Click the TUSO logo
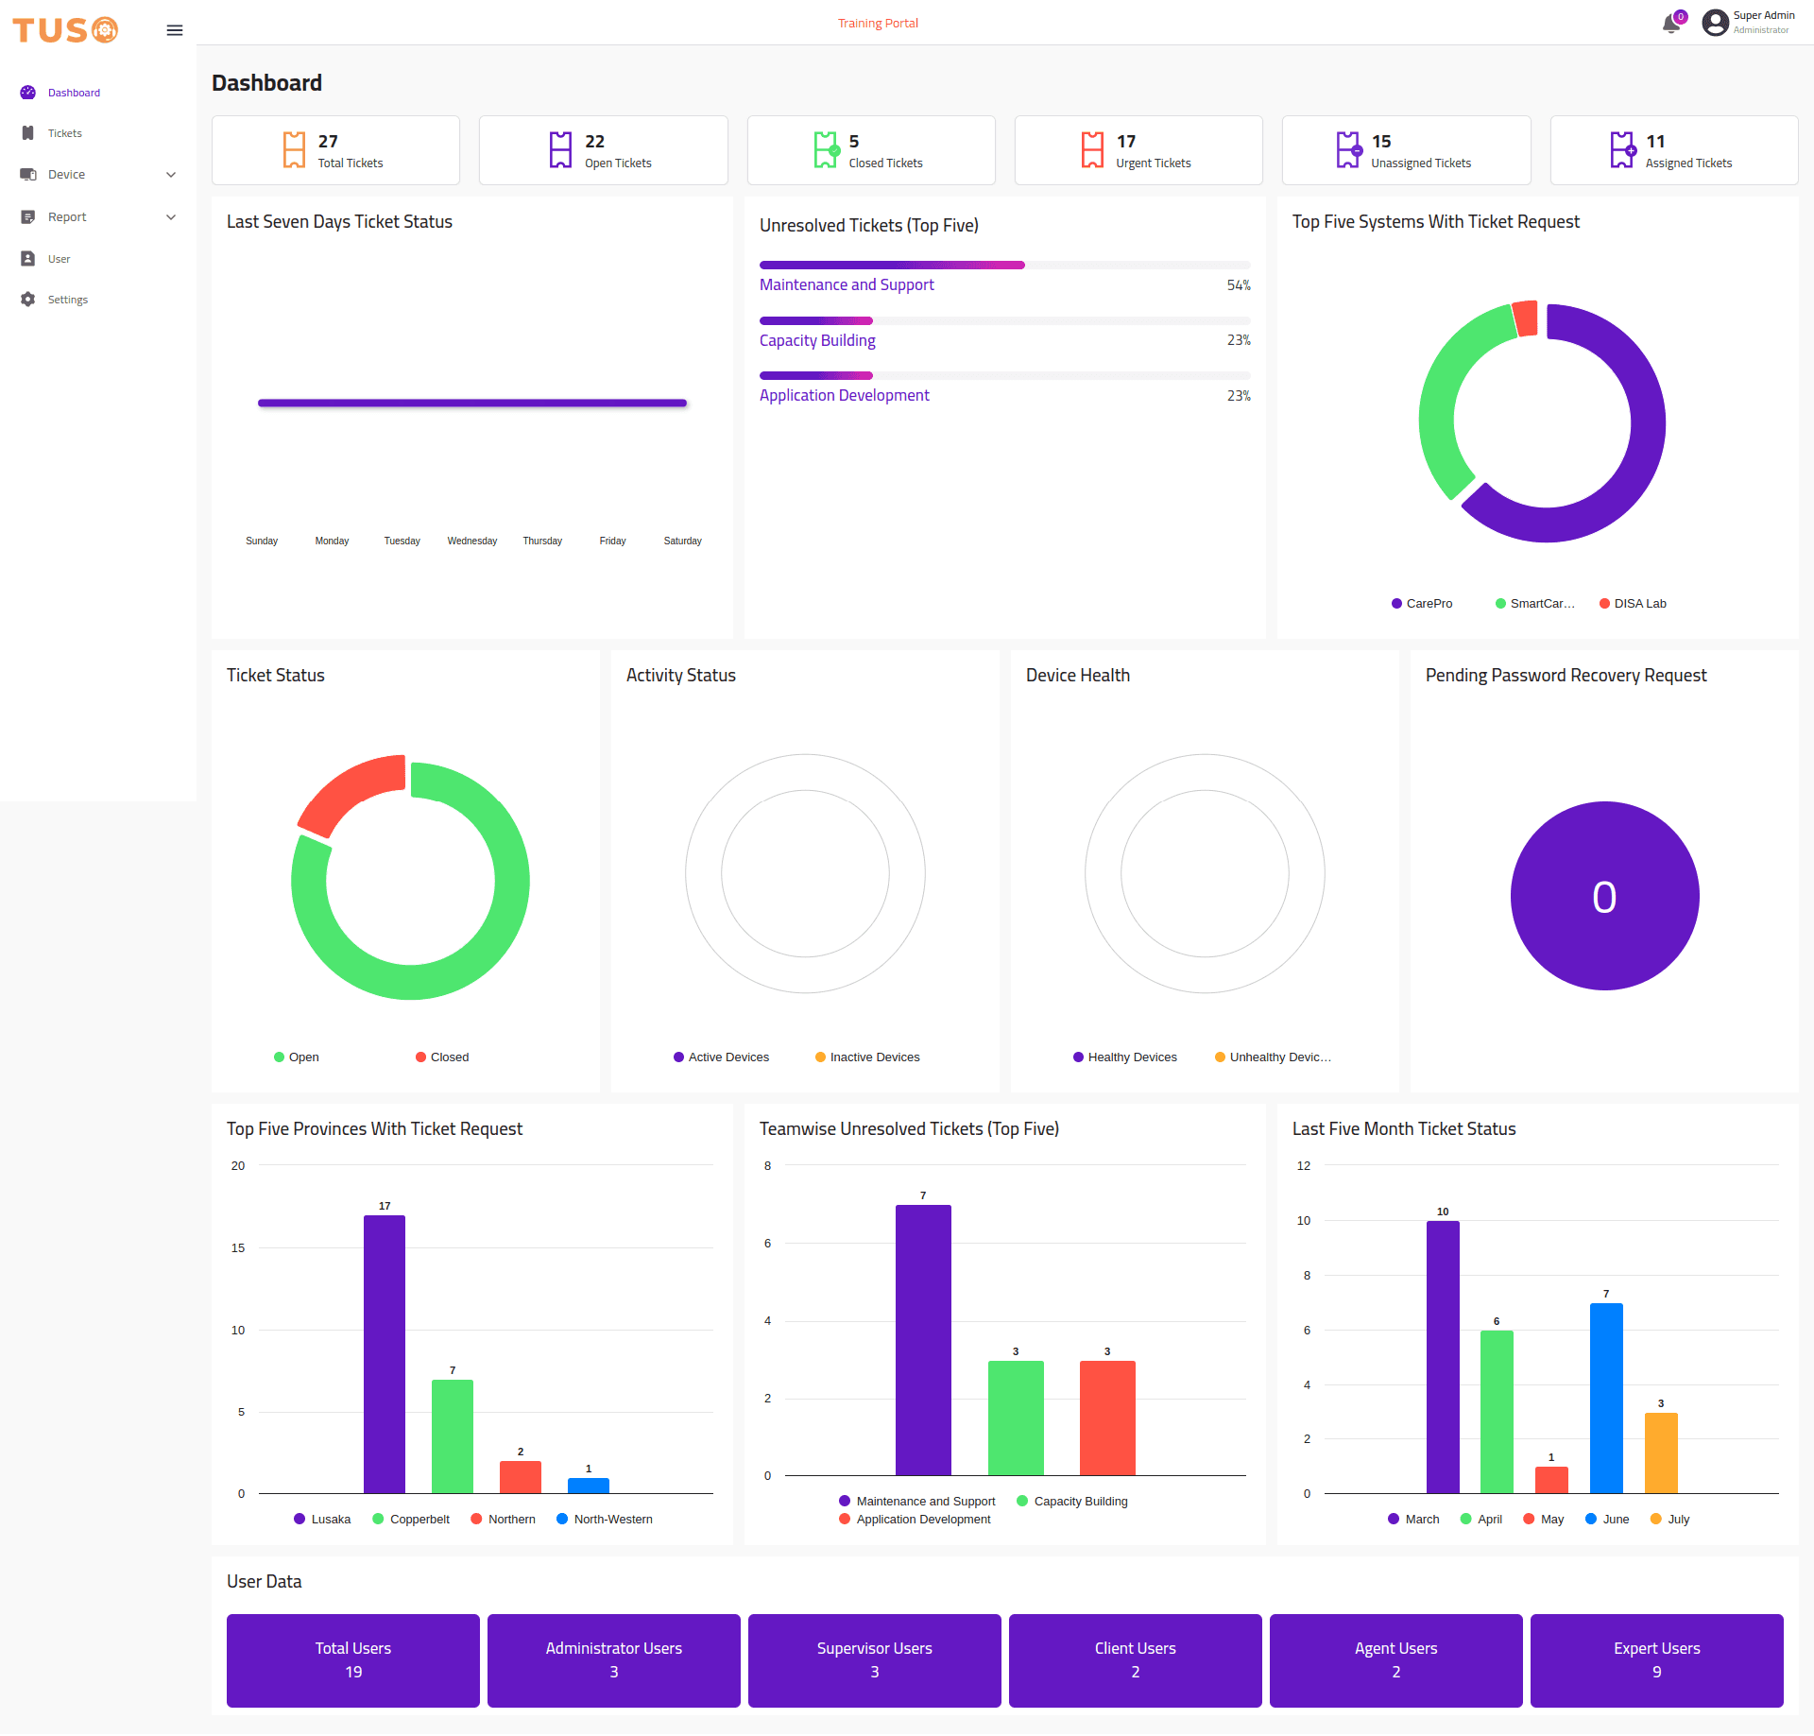Viewport: 1814px width, 1736px height. [x=65, y=30]
